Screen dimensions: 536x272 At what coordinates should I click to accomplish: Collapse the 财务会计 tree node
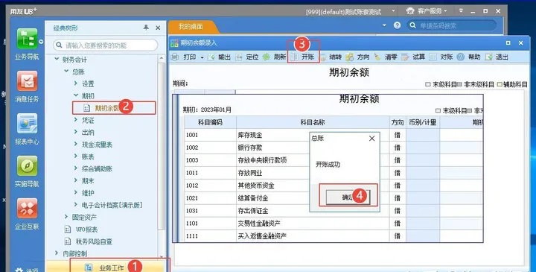[x=57, y=59]
